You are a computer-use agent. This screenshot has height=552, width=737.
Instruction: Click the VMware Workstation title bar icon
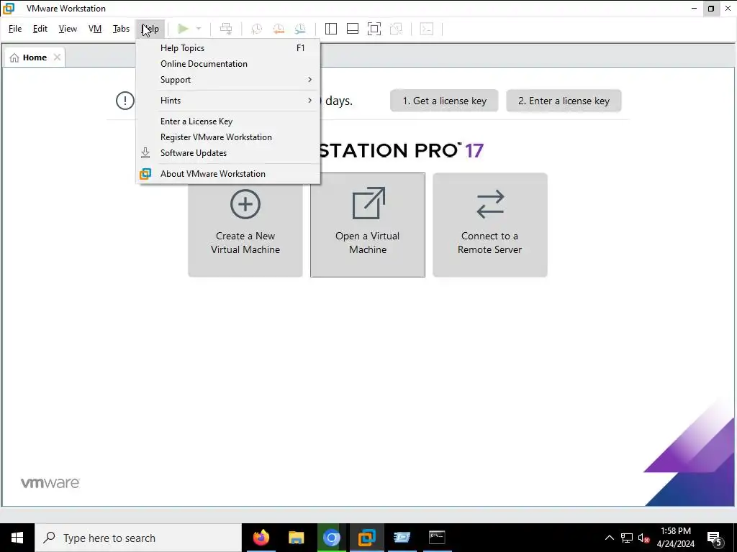coord(9,8)
